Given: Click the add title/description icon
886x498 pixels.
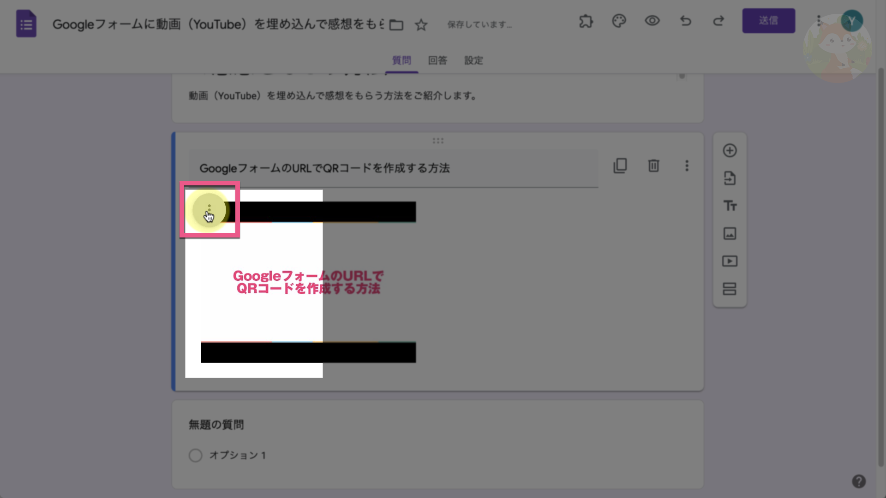Looking at the screenshot, I should click(x=729, y=206).
